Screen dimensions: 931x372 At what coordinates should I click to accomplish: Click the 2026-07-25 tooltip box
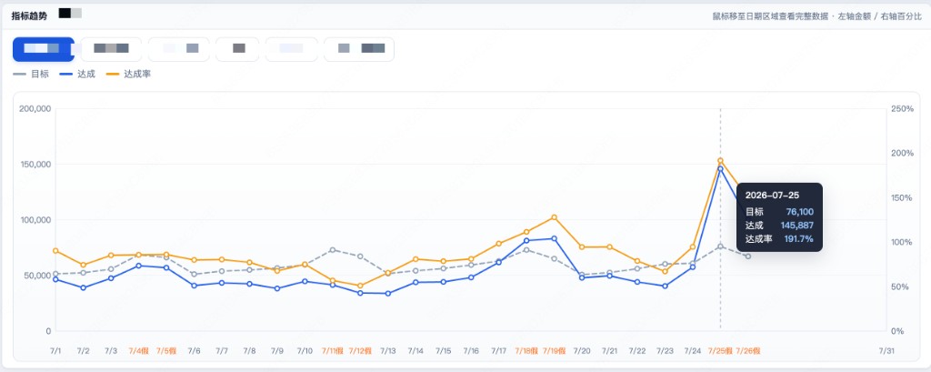click(779, 216)
